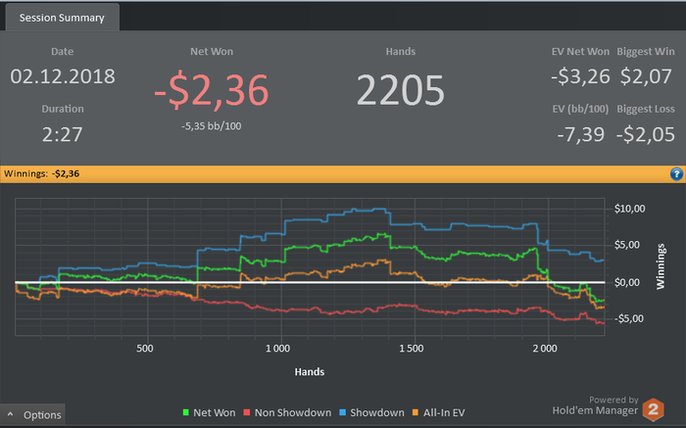Screen dimensions: 686x428
Task: Hide the Net Won series via legend label
Action: [x=215, y=412]
